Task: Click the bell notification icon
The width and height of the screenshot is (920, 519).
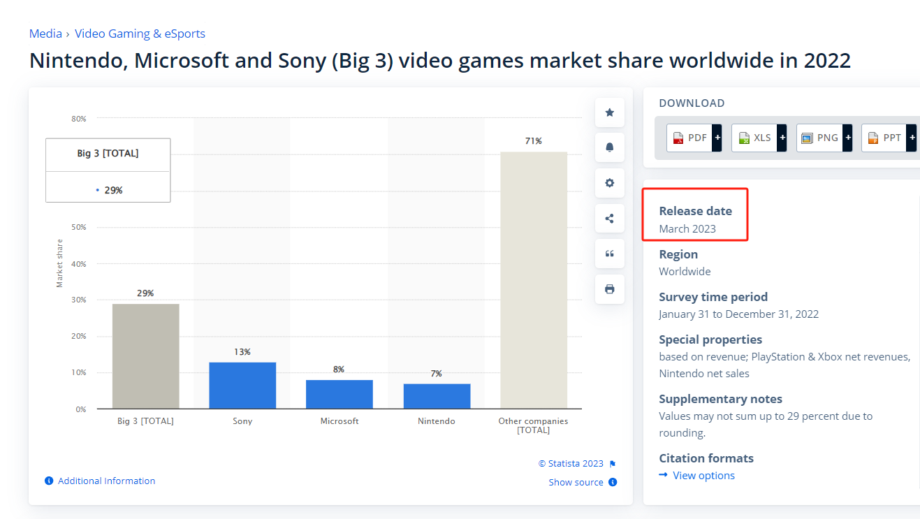Action: [x=609, y=147]
